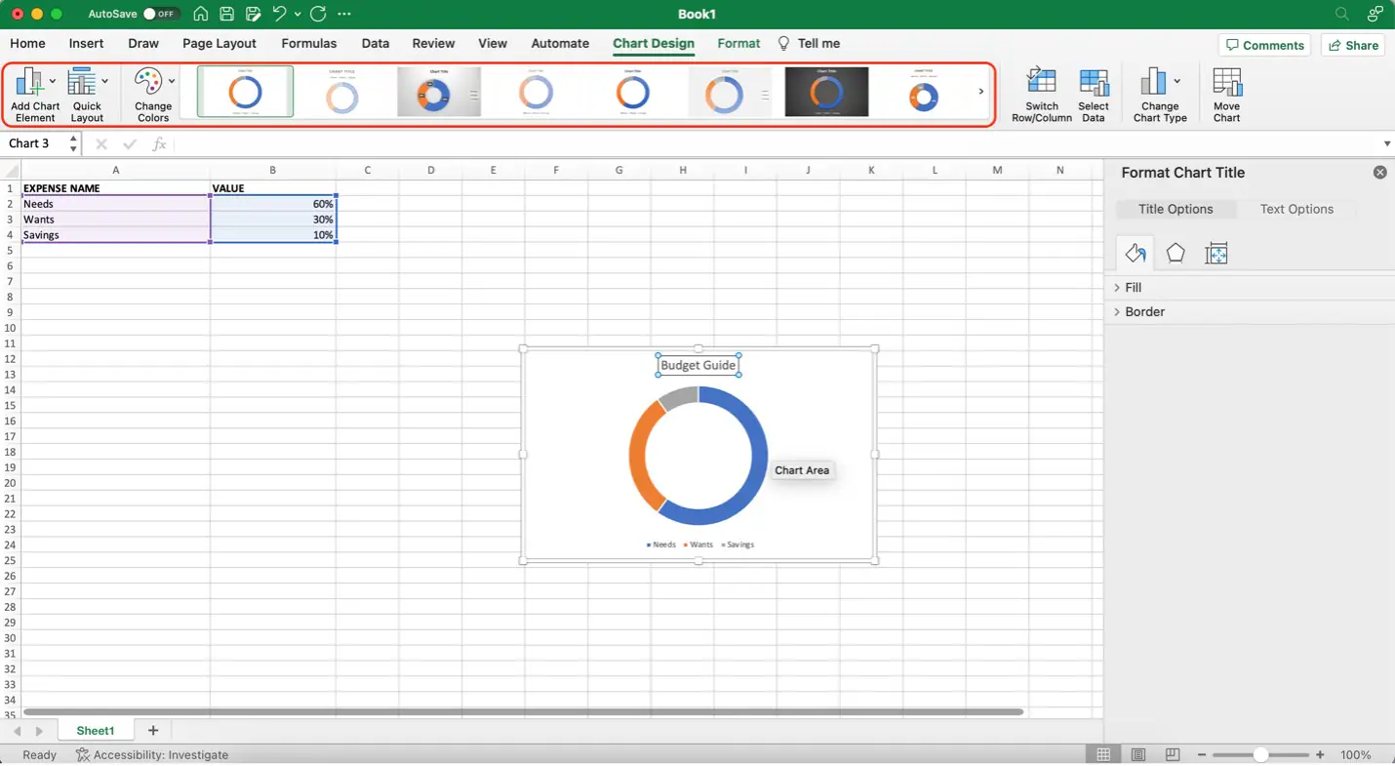This screenshot has width=1395, height=766.
Task: Select the green-outlined chart style thumbnail
Action: [x=245, y=92]
